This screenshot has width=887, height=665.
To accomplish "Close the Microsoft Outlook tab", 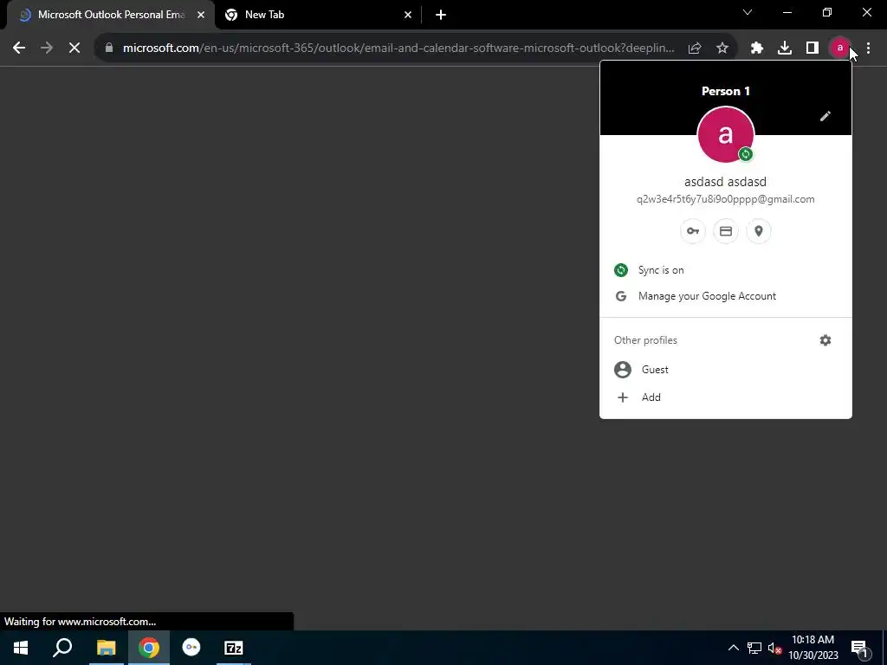I will (201, 15).
